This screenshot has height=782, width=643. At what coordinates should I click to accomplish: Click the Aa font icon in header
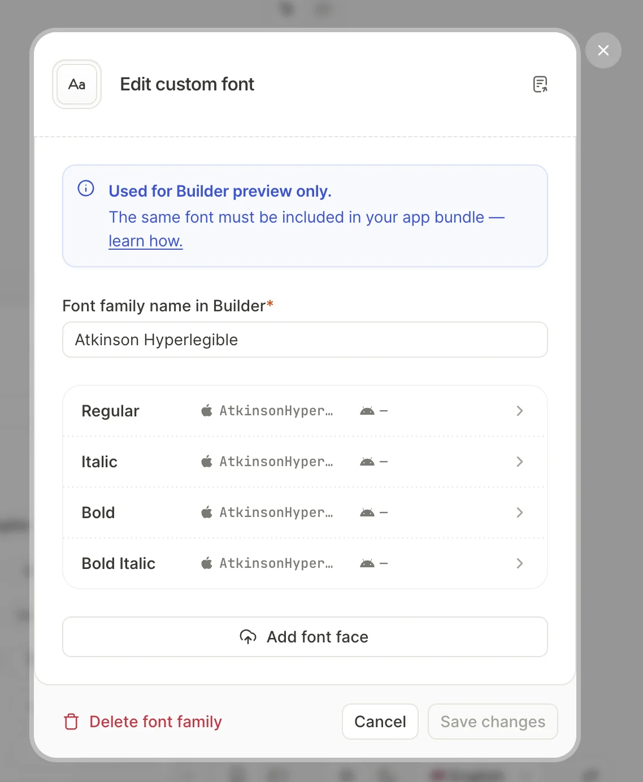(77, 84)
